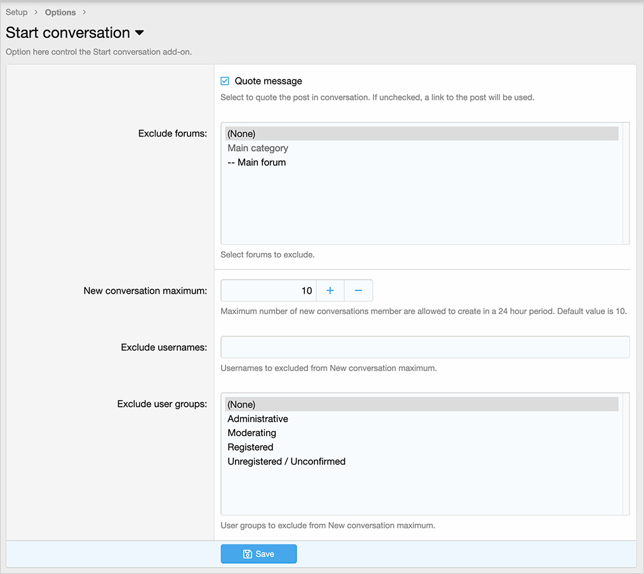Click the save disk icon on Save button
The image size is (644, 574).
pos(249,554)
